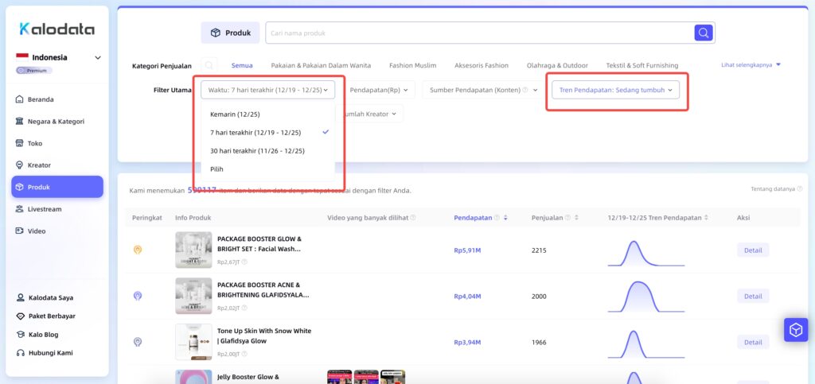
Task: Click PACKAGE BOOSTER ACNE product thumbnail
Action: 193,296
